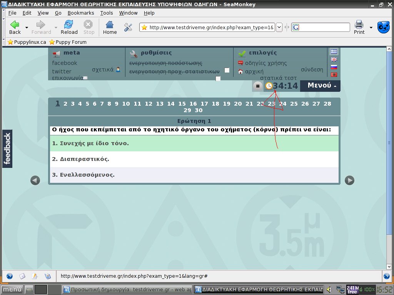Open the File menu
This screenshot has width=394, height=295.
(x=12, y=13)
